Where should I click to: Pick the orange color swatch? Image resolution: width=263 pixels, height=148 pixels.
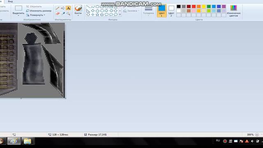tap(199, 7)
